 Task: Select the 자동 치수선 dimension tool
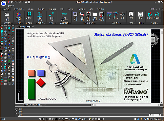[x=40, y=16]
